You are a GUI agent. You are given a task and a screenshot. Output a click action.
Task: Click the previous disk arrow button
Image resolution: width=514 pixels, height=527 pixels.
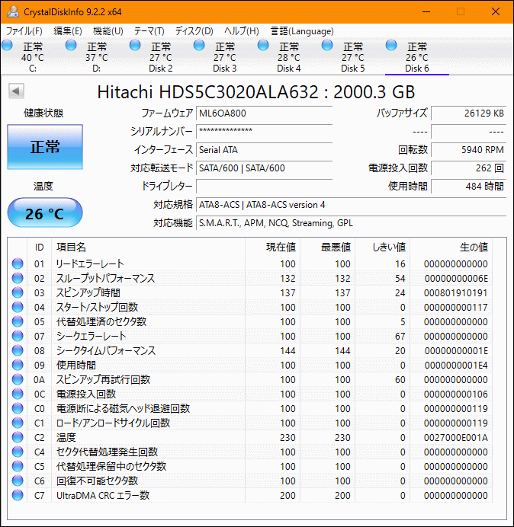[15, 91]
